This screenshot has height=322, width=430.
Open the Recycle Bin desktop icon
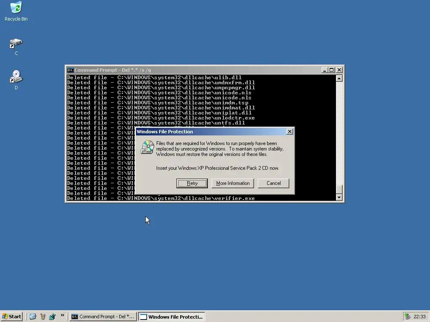click(16, 11)
